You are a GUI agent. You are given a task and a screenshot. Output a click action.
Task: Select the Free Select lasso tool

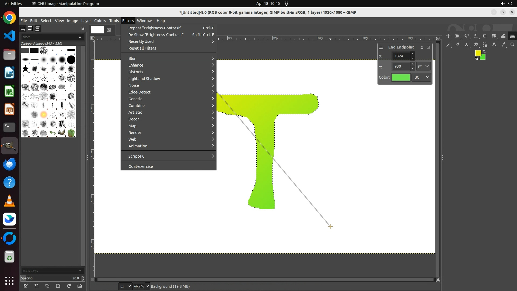pos(467,36)
